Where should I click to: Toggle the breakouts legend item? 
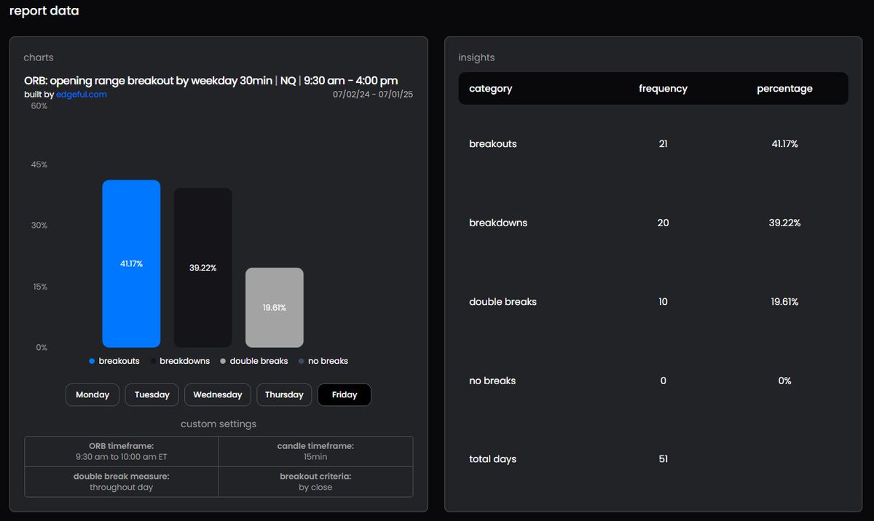click(114, 361)
